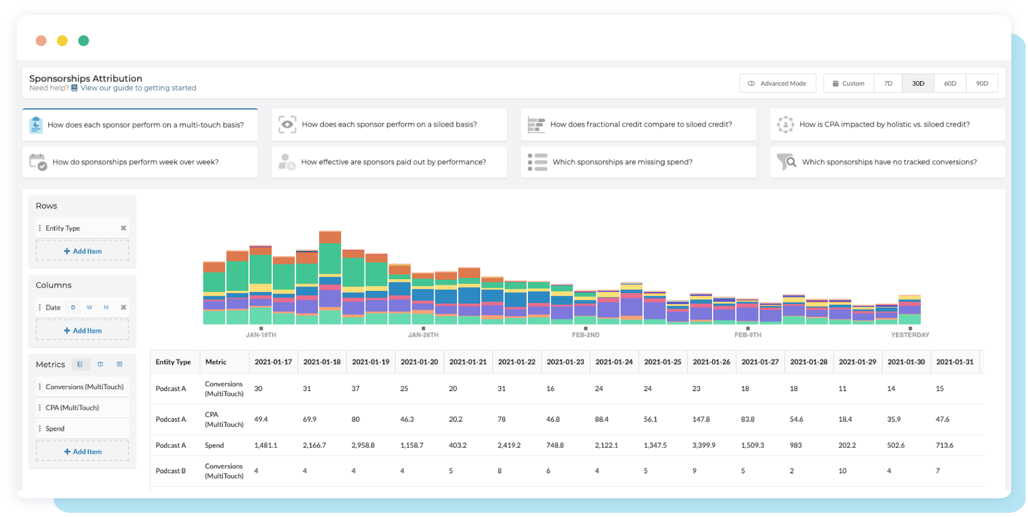Click Add Item under Metrics

click(x=82, y=452)
